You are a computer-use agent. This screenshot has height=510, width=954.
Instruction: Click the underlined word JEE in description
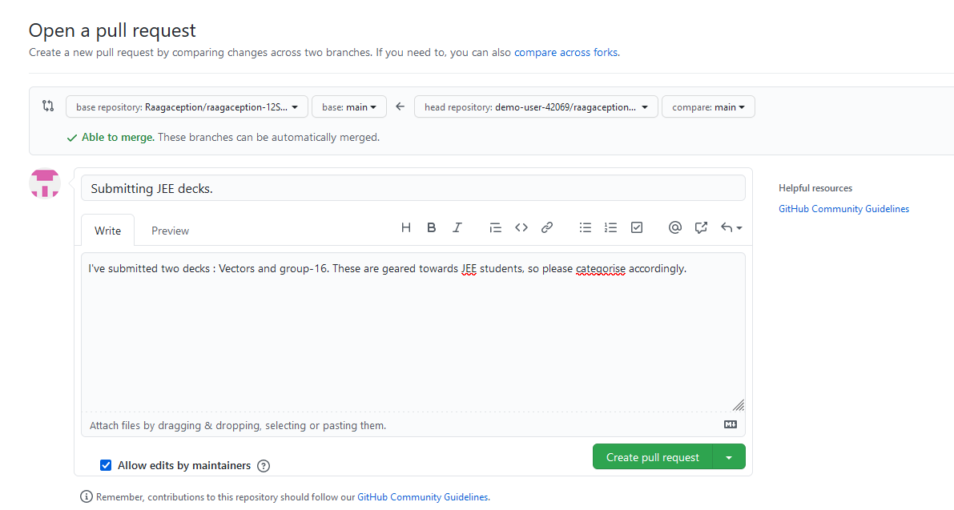click(469, 269)
